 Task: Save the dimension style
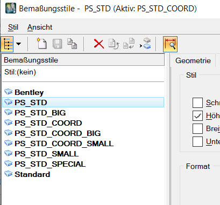pyautogui.click(x=58, y=44)
